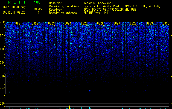Click the HROFFT title text

[x=17, y=2]
